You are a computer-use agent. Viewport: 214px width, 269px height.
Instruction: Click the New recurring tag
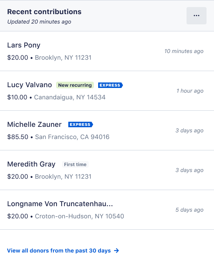click(75, 85)
